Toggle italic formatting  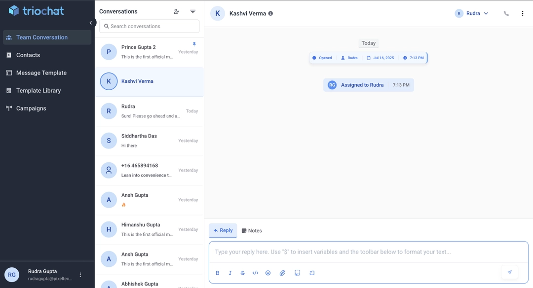pyautogui.click(x=230, y=273)
